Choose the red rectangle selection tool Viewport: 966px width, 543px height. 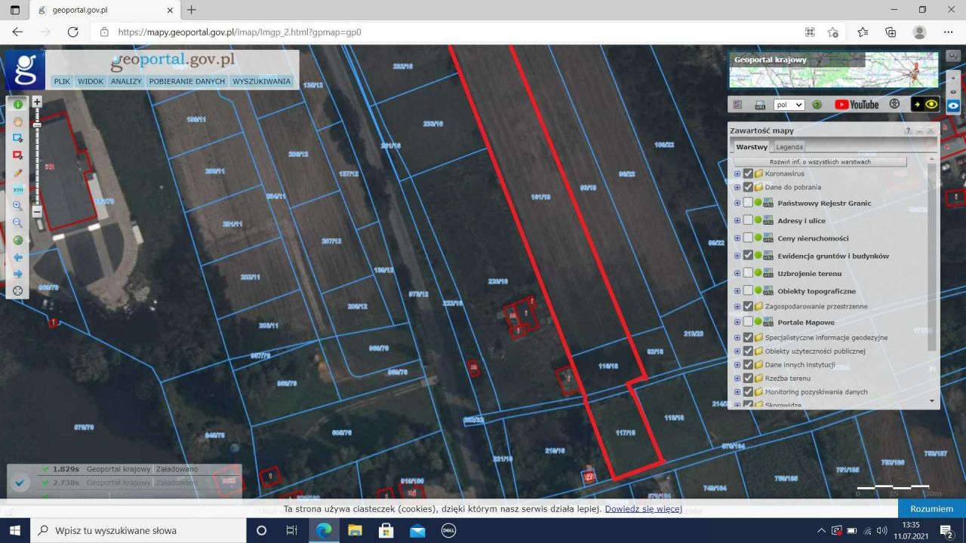(x=17, y=155)
